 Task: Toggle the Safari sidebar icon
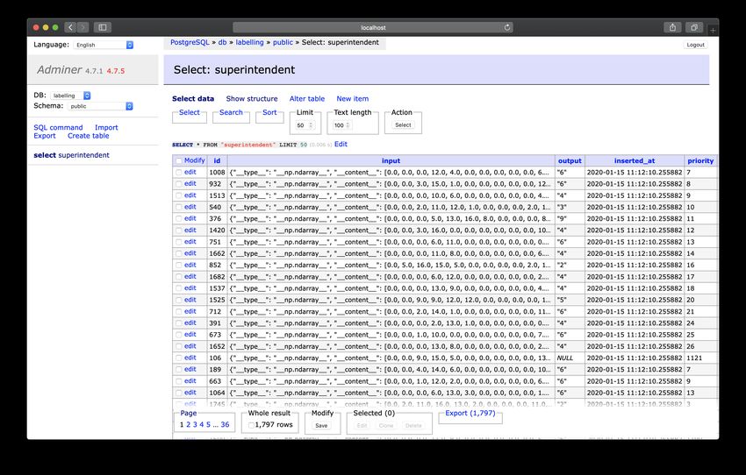103,27
